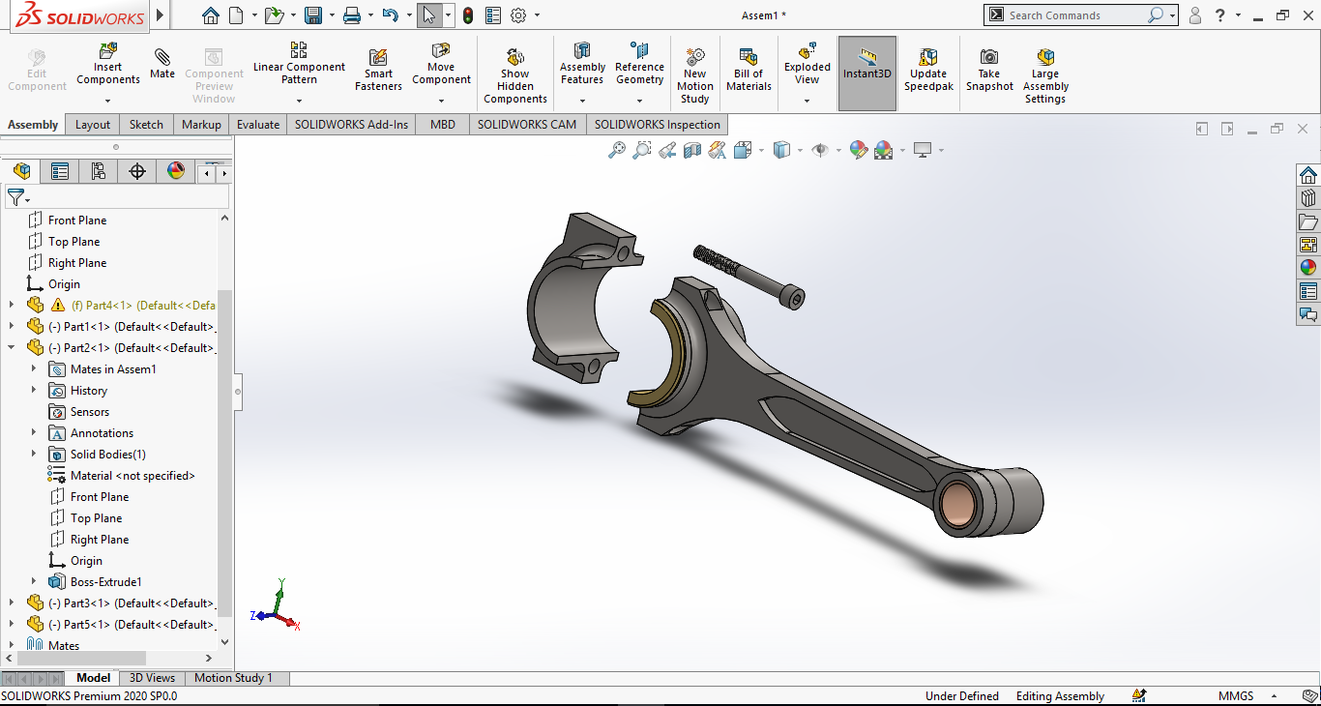Open the Motion Study 1 tab
Image resolution: width=1321 pixels, height=706 pixels.
[233, 678]
